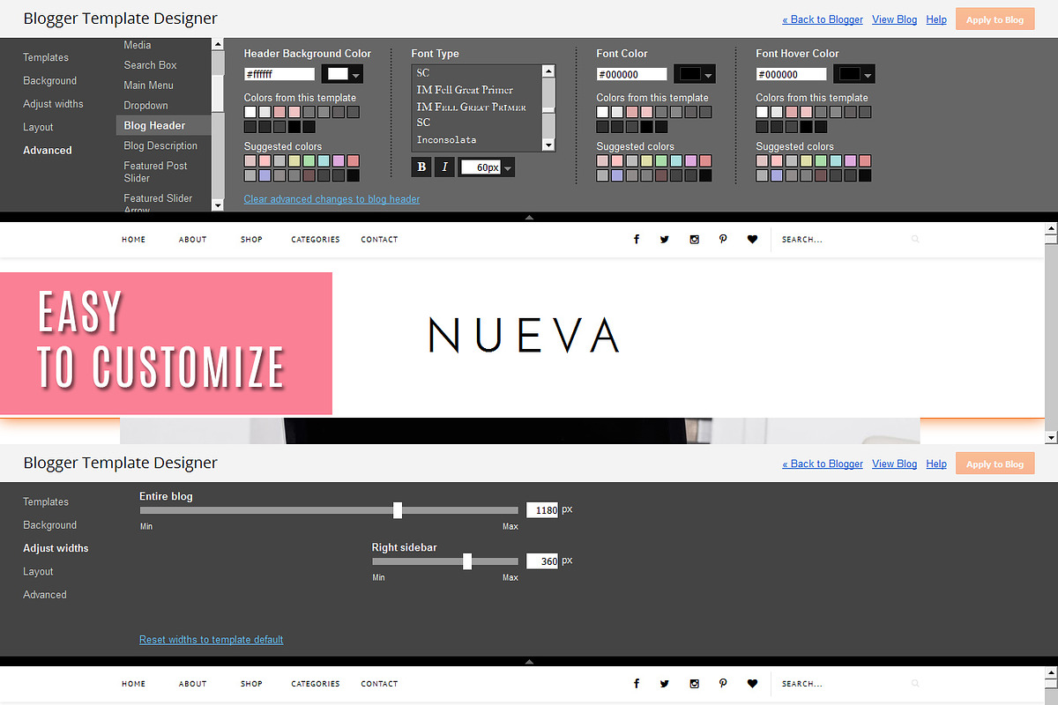
Task: Pick cyan suggested color for Header Background
Action: (x=324, y=161)
